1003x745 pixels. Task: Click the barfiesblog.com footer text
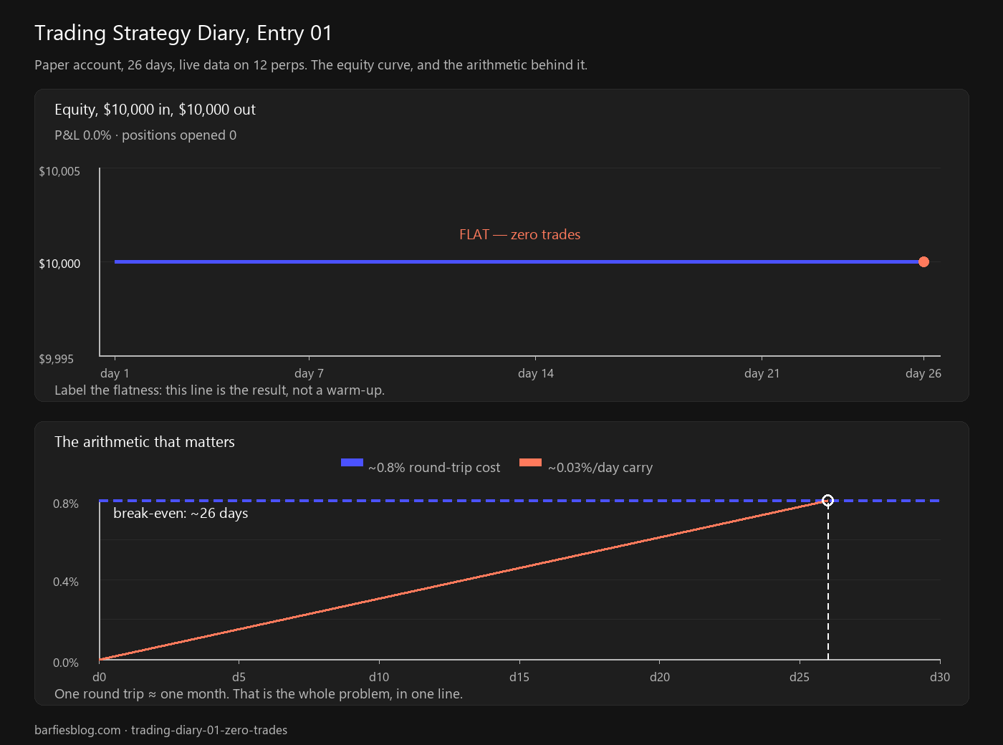(160, 730)
